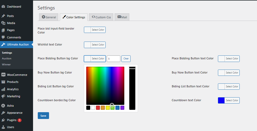Open the Winner submenu item

tap(6, 65)
